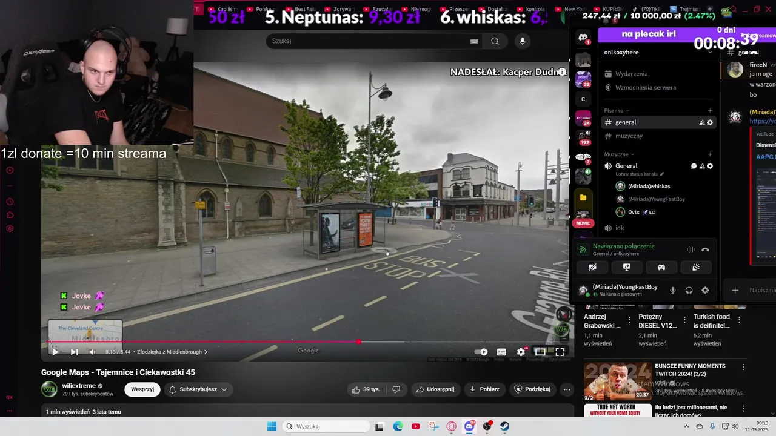
Task: Click the 'Wesprzyj' button
Action: tap(142, 389)
